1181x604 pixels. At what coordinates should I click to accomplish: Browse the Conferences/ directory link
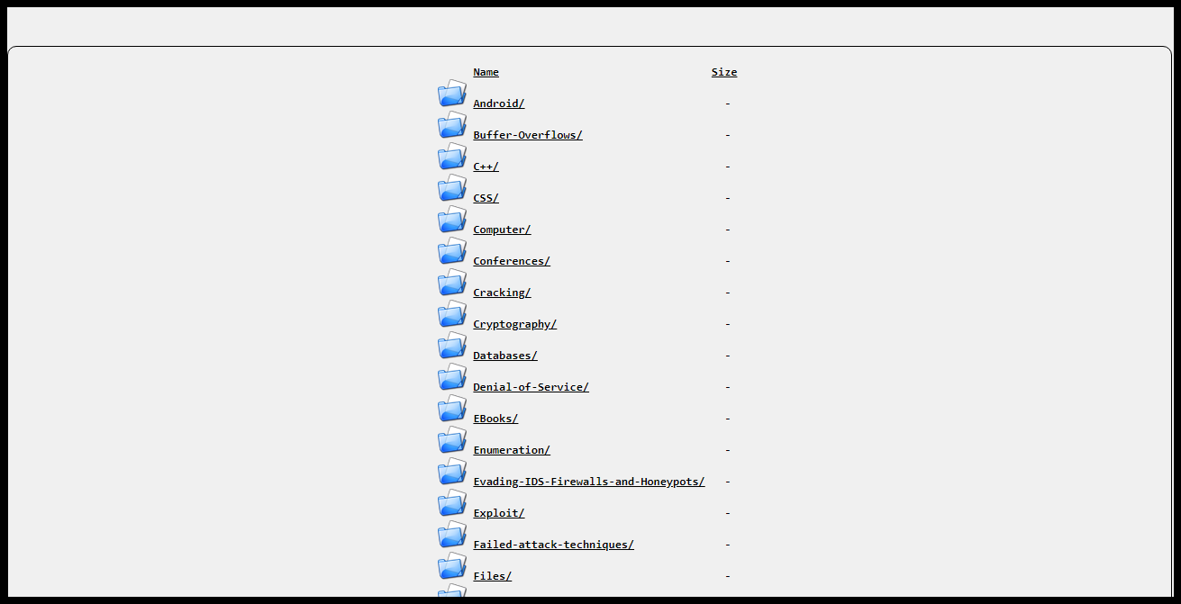click(511, 261)
